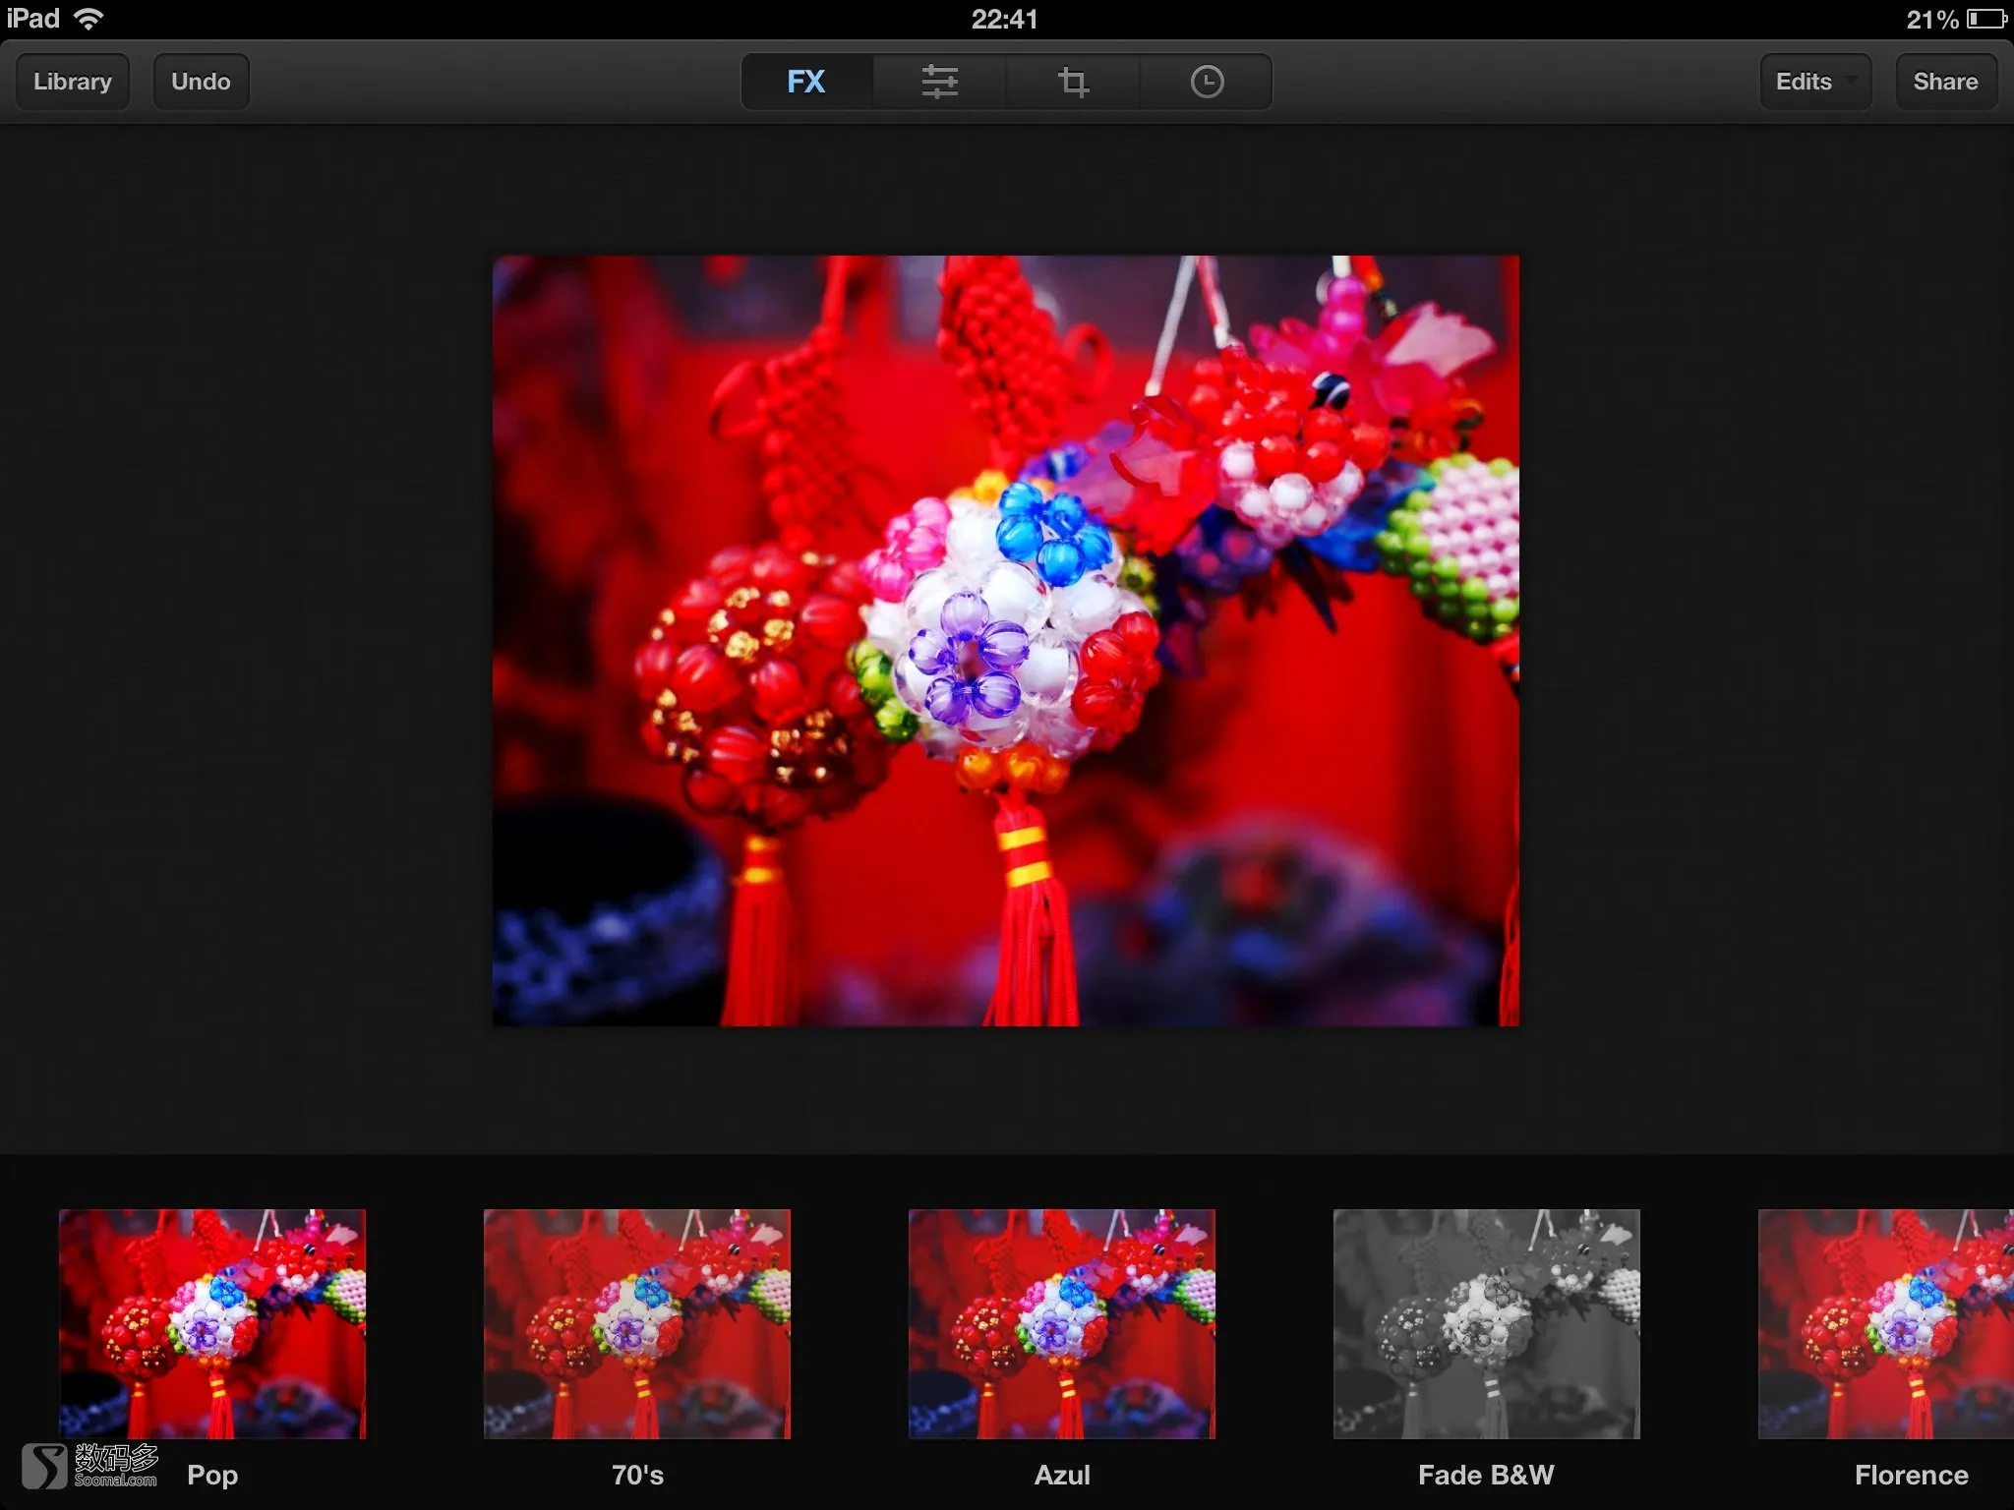Apply the 70's effect thumbnail

coord(637,1323)
